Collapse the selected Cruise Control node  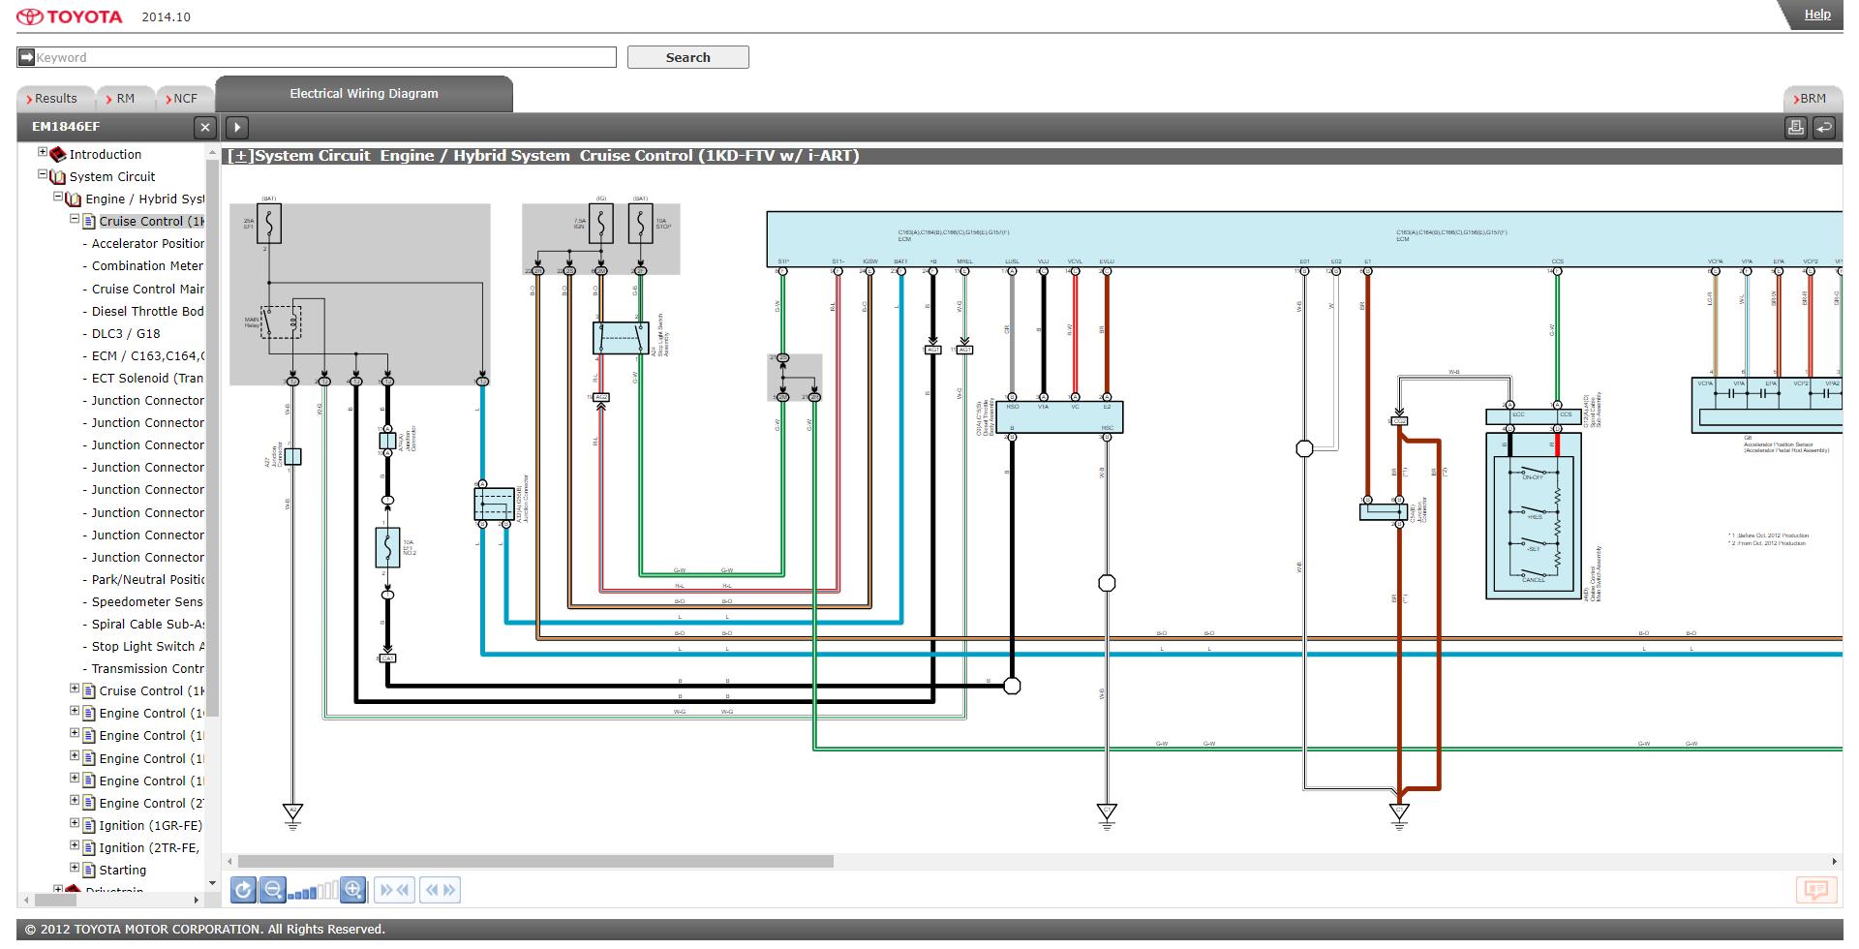pyautogui.click(x=75, y=219)
